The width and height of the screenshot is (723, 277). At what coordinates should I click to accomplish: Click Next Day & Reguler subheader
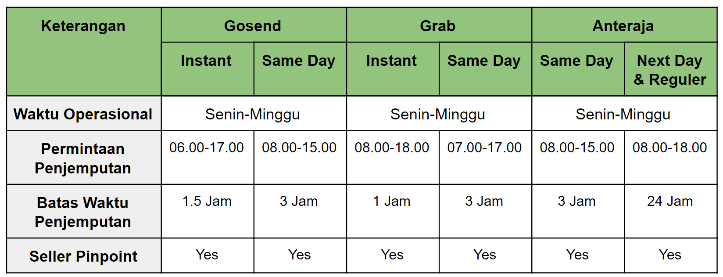pyautogui.click(x=670, y=69)
